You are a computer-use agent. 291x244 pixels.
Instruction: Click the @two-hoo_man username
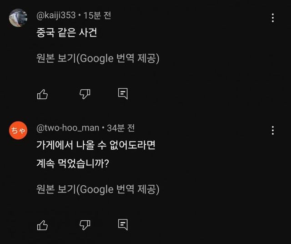(68, 128)
